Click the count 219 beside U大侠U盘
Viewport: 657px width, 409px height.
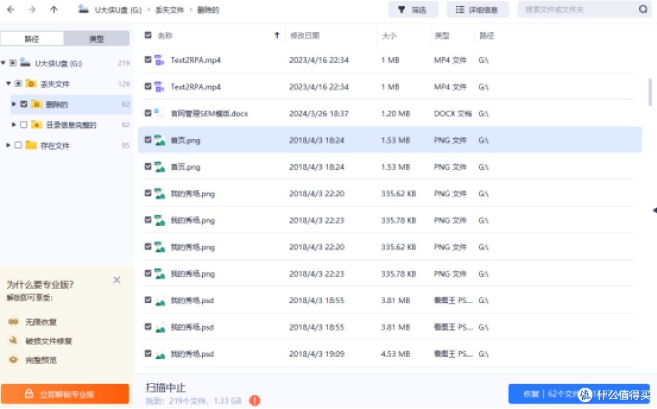click(123, 63)
